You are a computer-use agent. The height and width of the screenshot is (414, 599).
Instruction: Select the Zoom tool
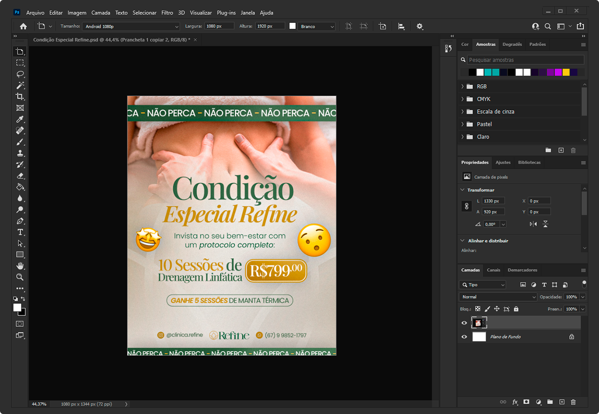20,277
